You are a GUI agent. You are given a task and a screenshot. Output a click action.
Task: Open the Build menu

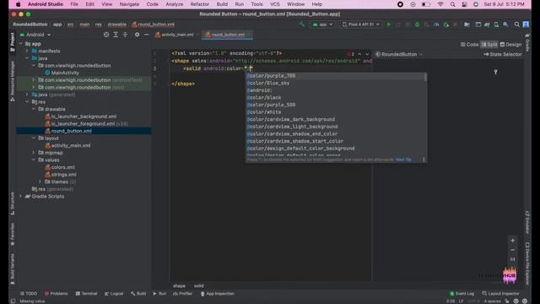point(222,4)
